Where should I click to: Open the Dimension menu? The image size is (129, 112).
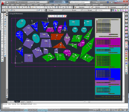[49, 5]
